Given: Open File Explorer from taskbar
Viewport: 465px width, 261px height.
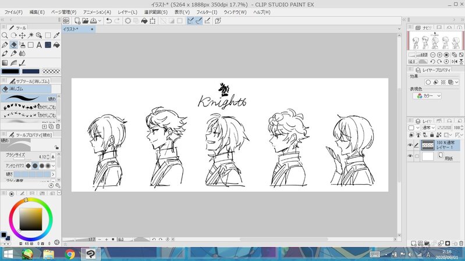Looking at the screenshot, I should click(49, 254).
